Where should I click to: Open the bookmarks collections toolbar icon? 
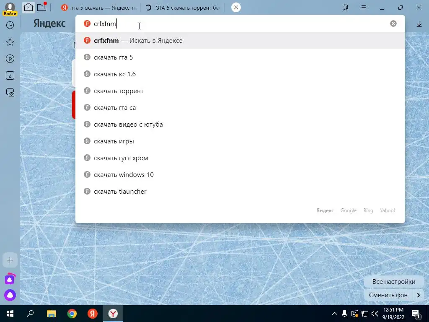click(x=345, y=8)
